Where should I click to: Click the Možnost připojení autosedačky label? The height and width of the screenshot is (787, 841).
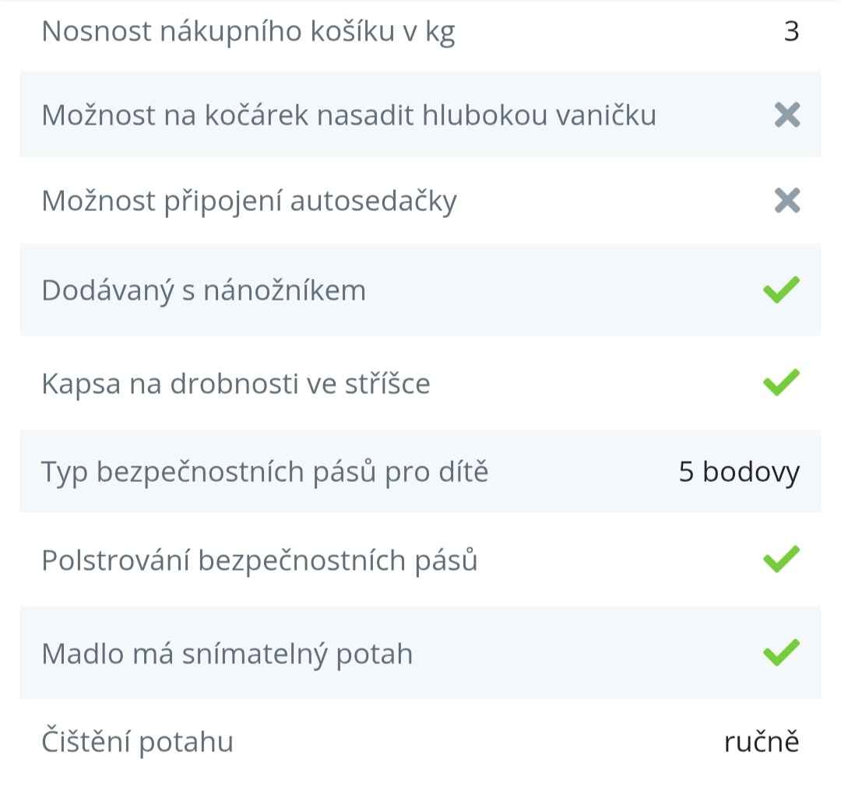pyautogui.click(x=249, y=202)
